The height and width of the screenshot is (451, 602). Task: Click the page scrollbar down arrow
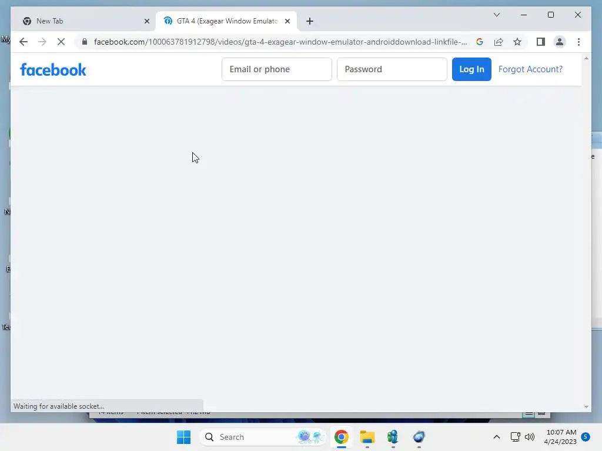[x=586, y=407]
